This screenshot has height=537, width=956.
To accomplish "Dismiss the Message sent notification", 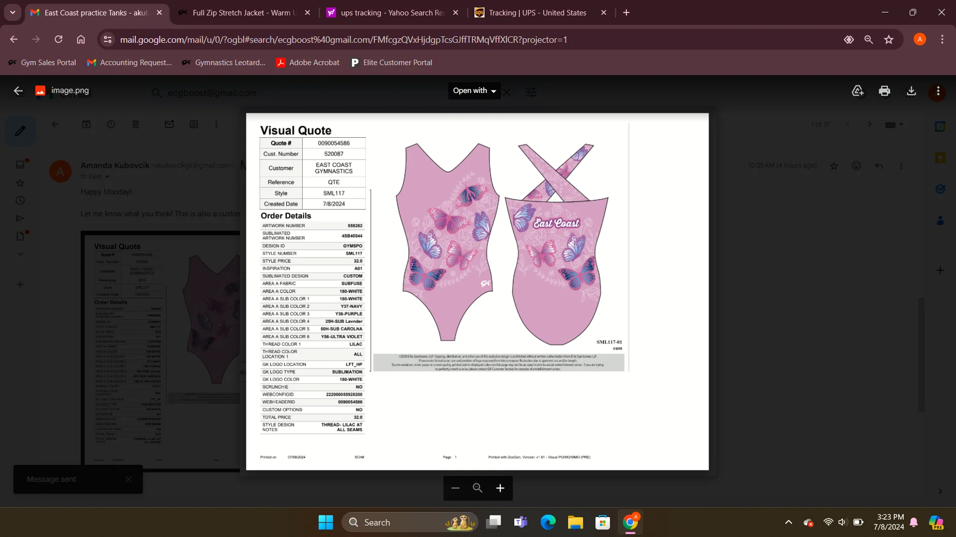I will 128,479.
